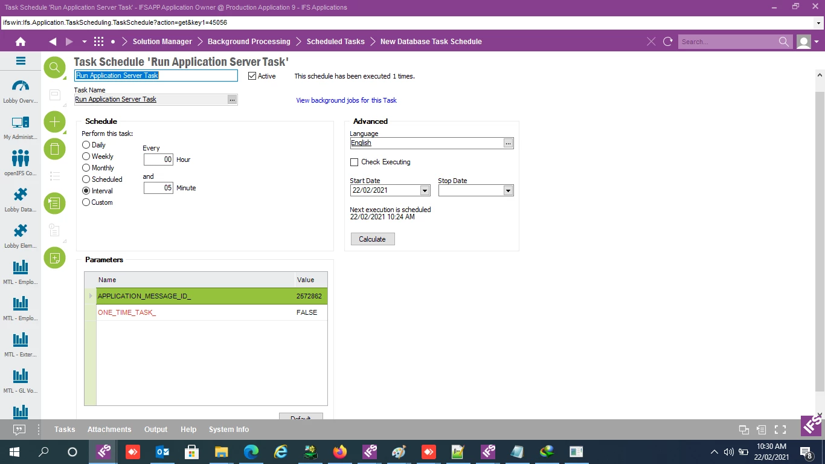Click the scroll up arrow at form top
This screenshot has width=825, height=464.
tap(820, 75)
